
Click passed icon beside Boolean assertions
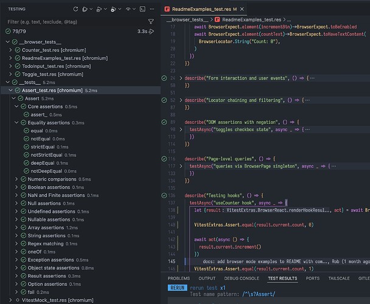[x=23, y=187]
